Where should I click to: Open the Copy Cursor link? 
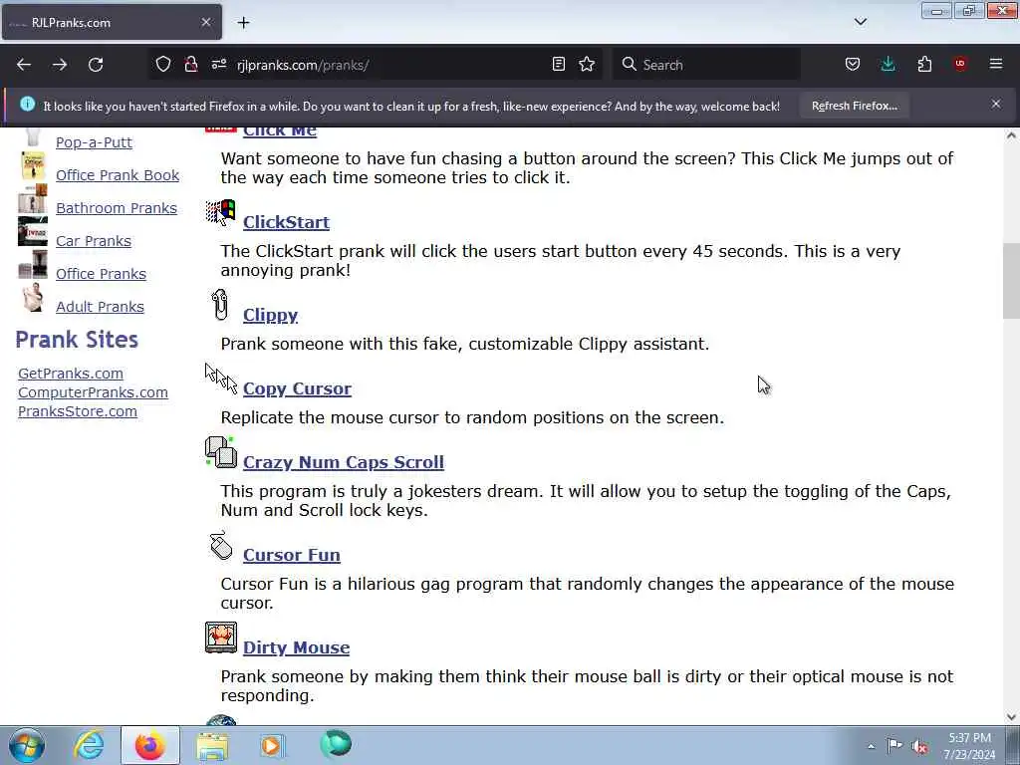[x=297, y=388]
